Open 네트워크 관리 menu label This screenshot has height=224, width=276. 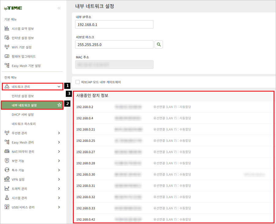21,87
